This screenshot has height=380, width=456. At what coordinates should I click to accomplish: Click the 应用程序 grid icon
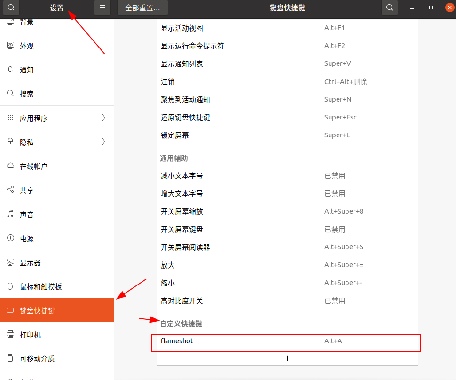coord(10,118)
